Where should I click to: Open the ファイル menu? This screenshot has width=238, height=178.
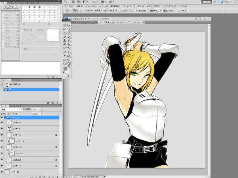[x=69, y=6]
